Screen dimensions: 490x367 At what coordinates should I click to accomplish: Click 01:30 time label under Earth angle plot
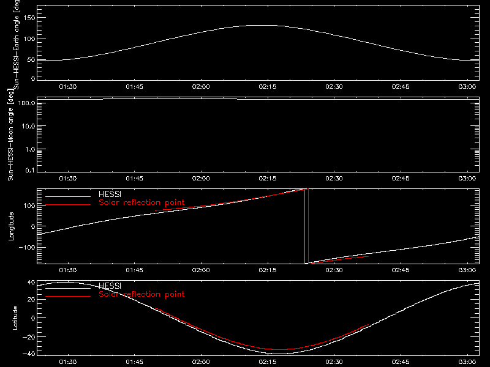(x=68, y=87)
